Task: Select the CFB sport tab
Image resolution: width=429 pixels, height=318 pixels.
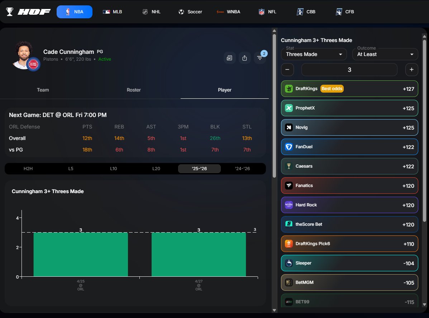Action: point(345,12)
